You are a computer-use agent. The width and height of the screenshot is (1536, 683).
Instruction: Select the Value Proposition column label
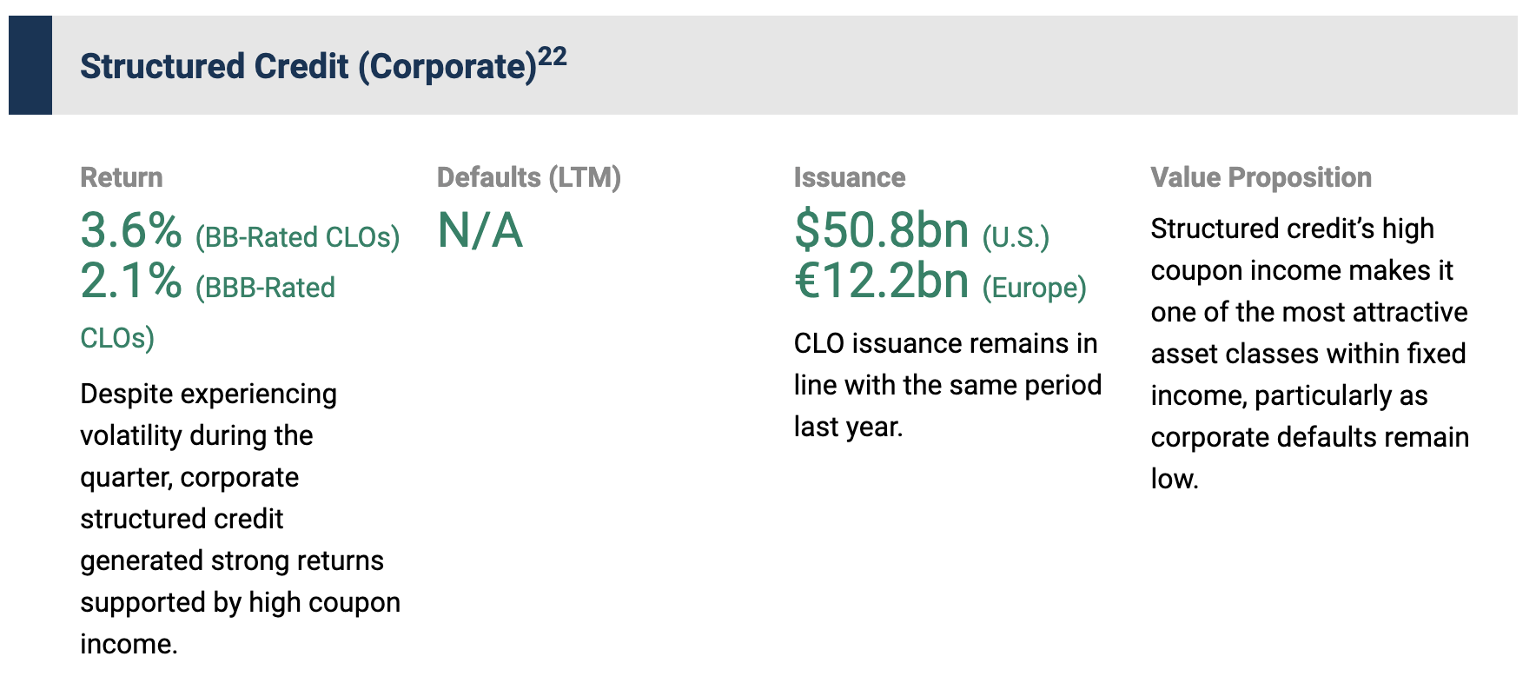1261,177
